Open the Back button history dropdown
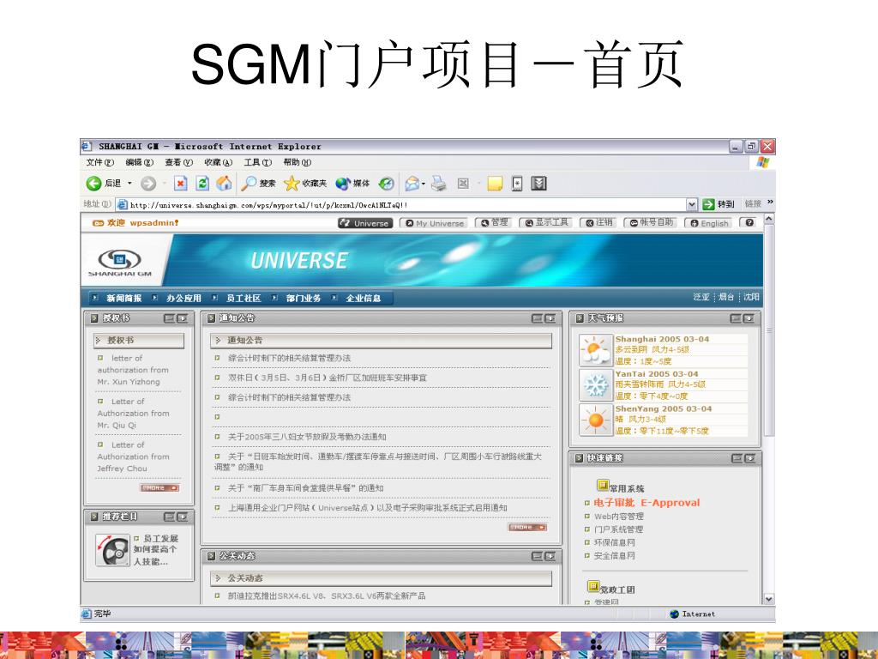The width and height of the screenshot is (878, 659). click(130, 184)
